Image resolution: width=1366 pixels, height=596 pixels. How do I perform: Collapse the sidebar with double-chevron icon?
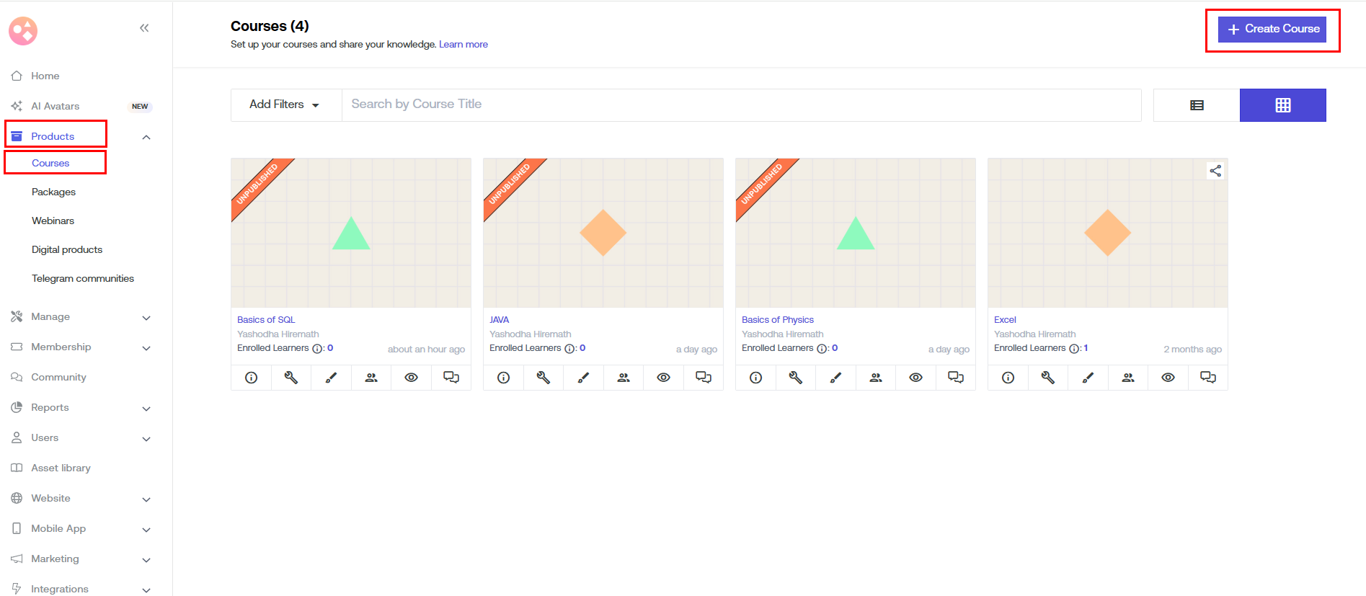point(144,28)
